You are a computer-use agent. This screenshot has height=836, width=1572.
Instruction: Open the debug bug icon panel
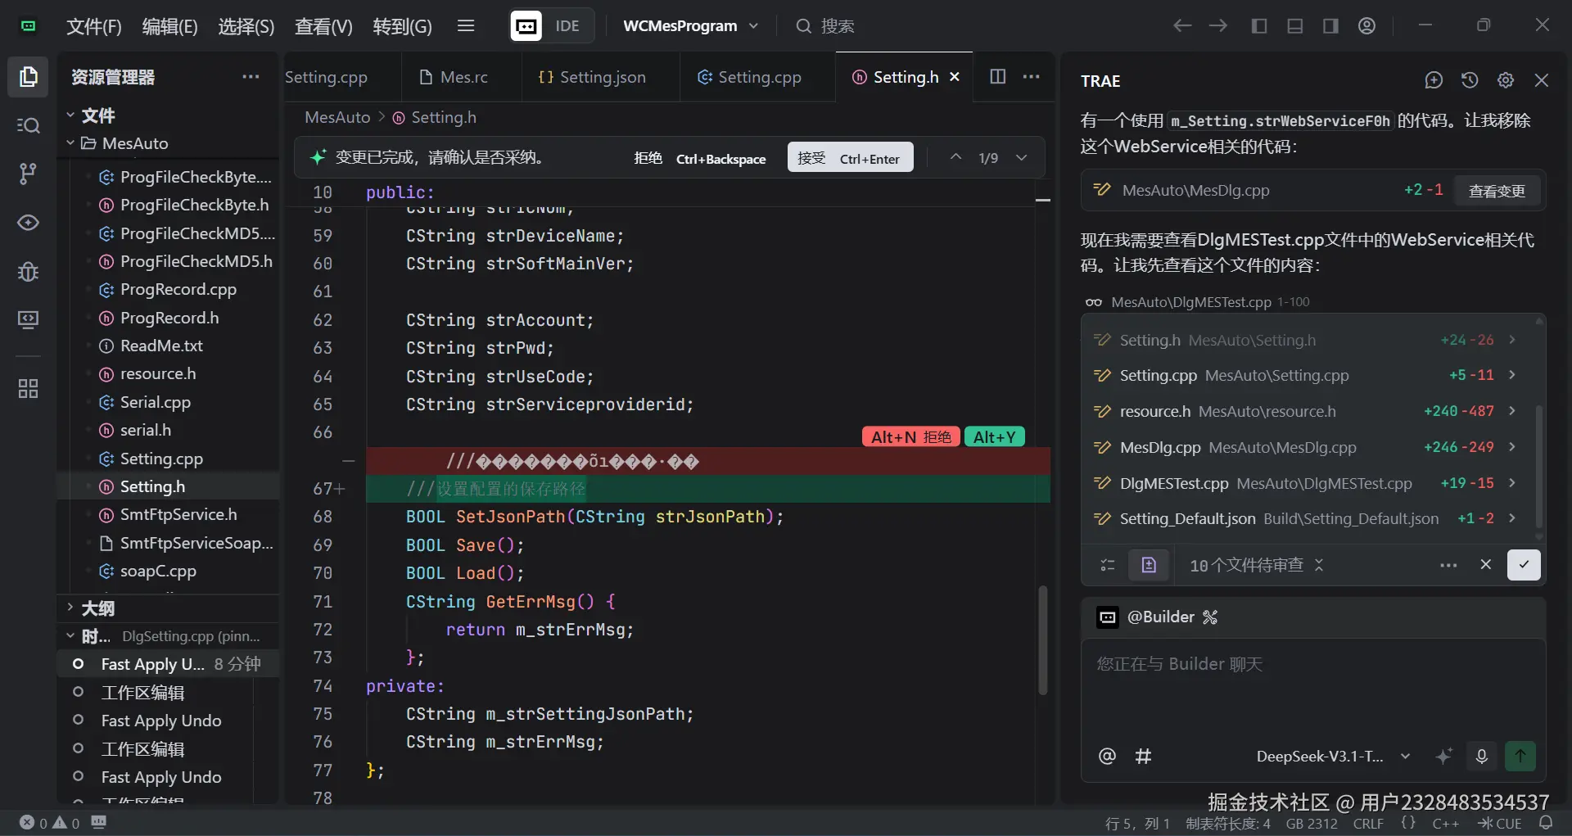coord(28,271)
